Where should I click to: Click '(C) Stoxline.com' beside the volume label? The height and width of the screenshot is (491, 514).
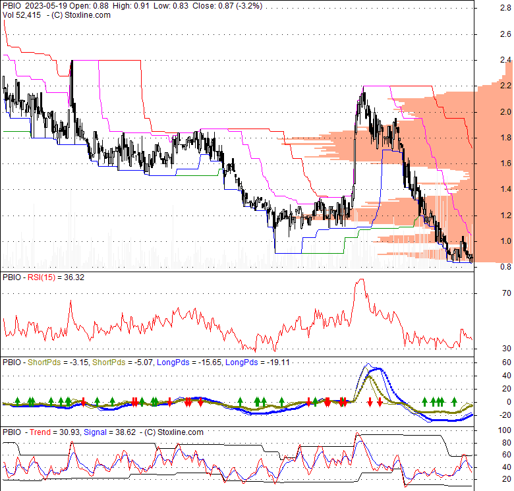80,15
